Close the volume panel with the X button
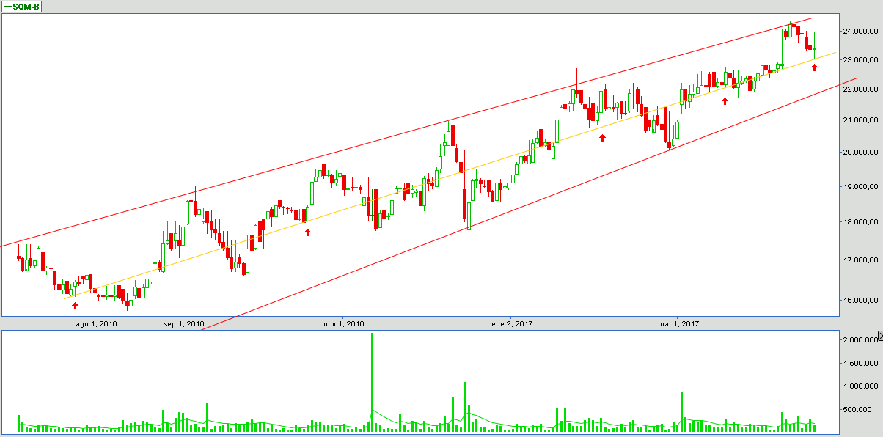Image resolution: width=883 pixels, height=437 pixels. point(880,335)
